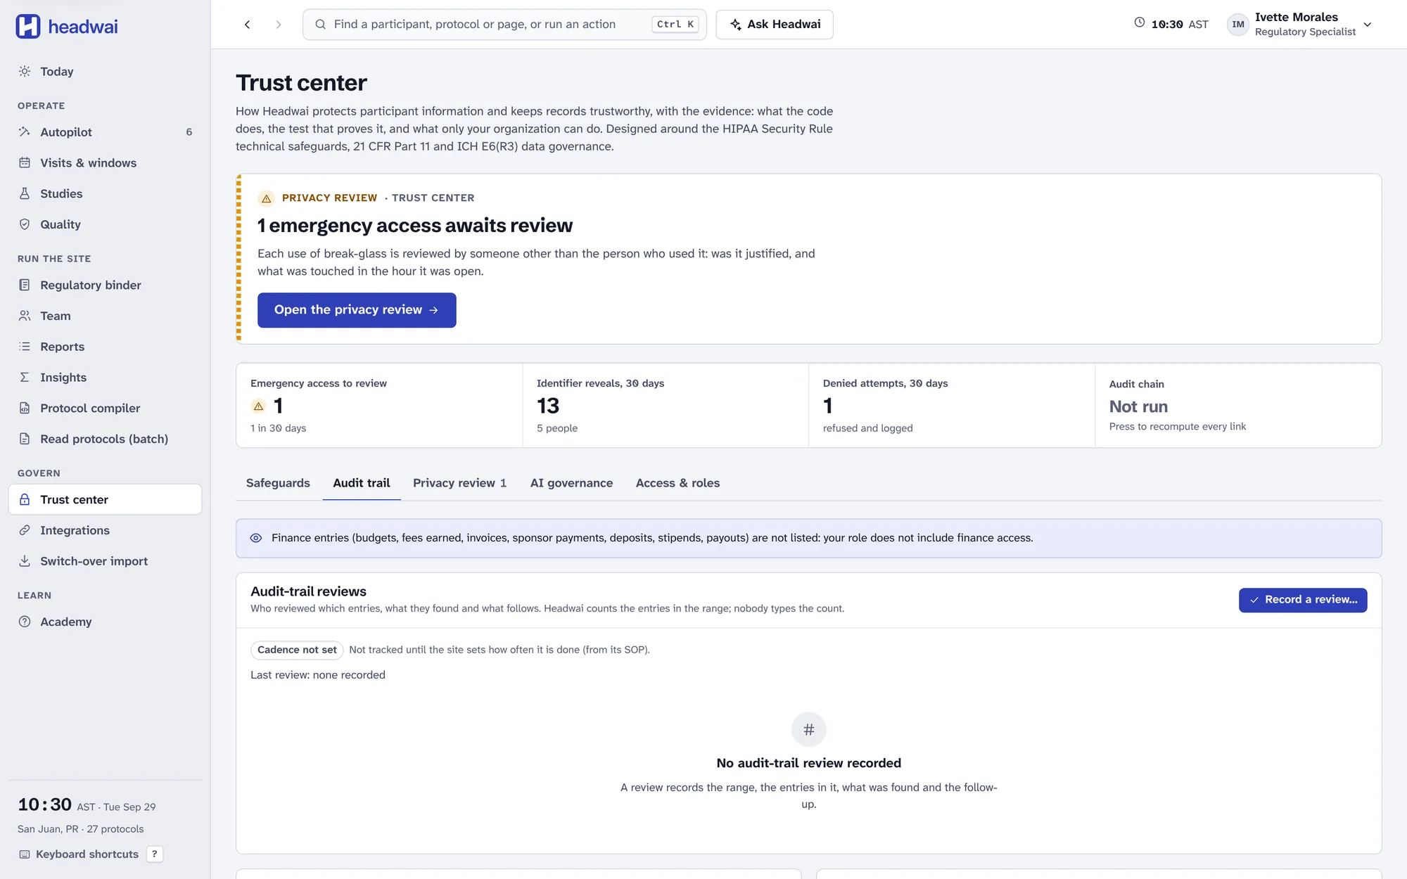Image resolution: width=1407 pixels, height=879 pixels.
Task: Click the Reports list icon
Action: click(25, 346)
